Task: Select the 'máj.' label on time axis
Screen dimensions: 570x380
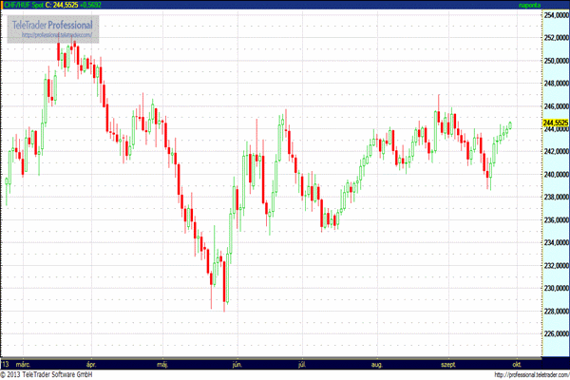Action: tap(162, 364)
